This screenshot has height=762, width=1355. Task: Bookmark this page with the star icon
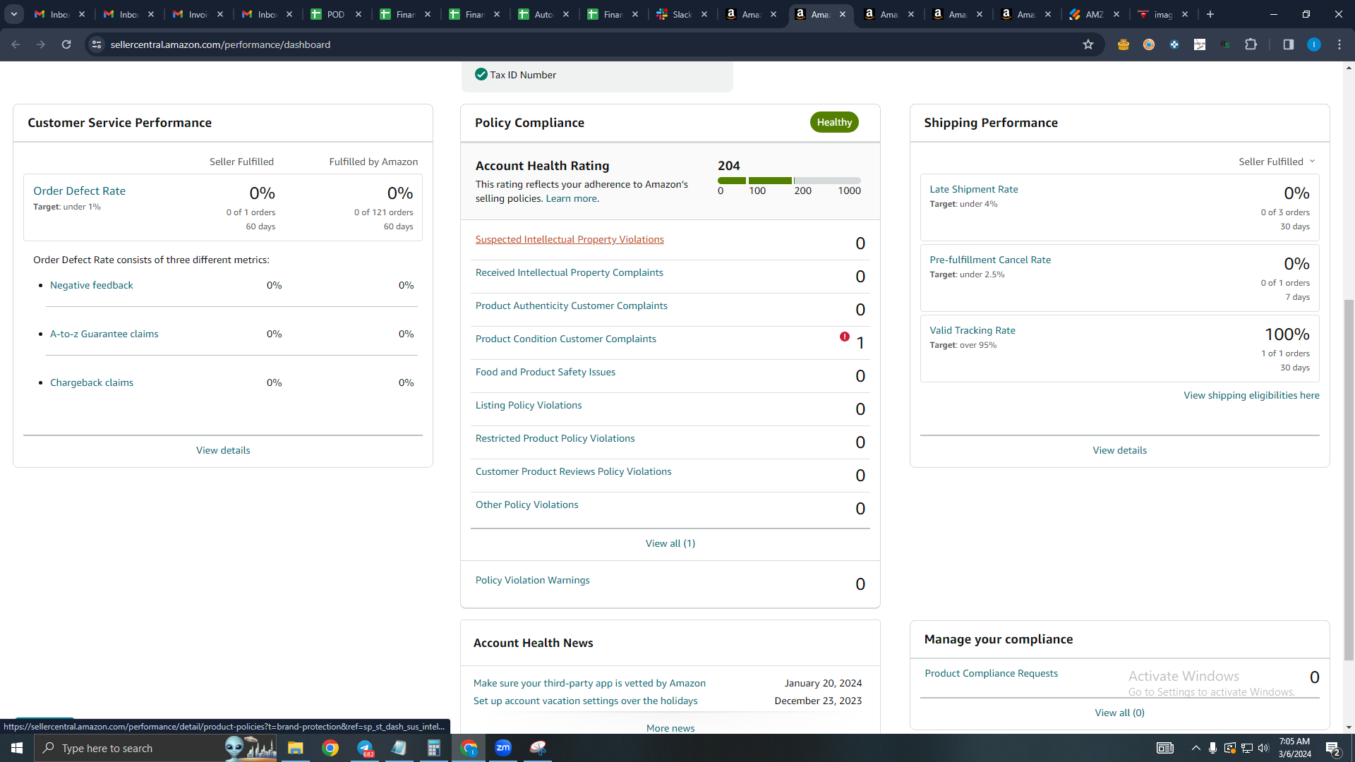pyautogui.click(x=1088, y=44)
